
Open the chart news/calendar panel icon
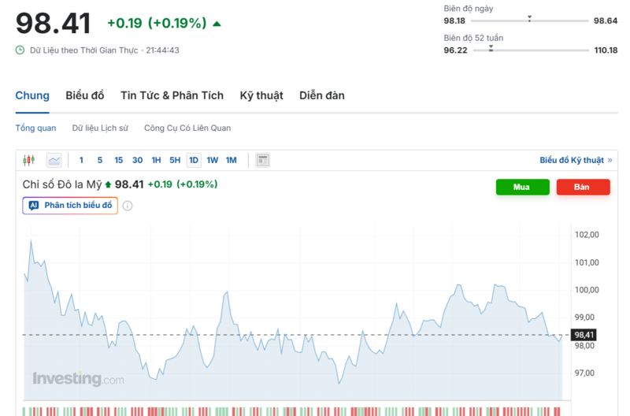pos(263,160)
